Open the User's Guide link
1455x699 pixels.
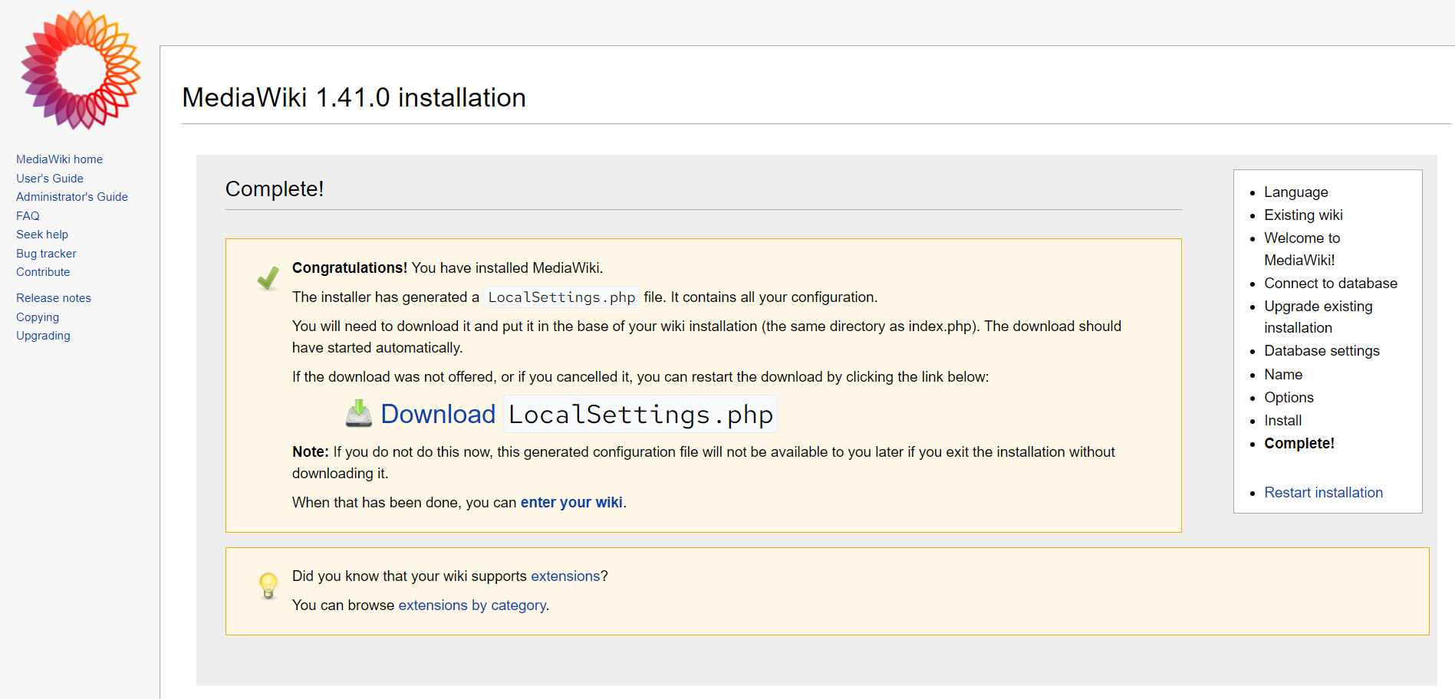click(50, 179)
